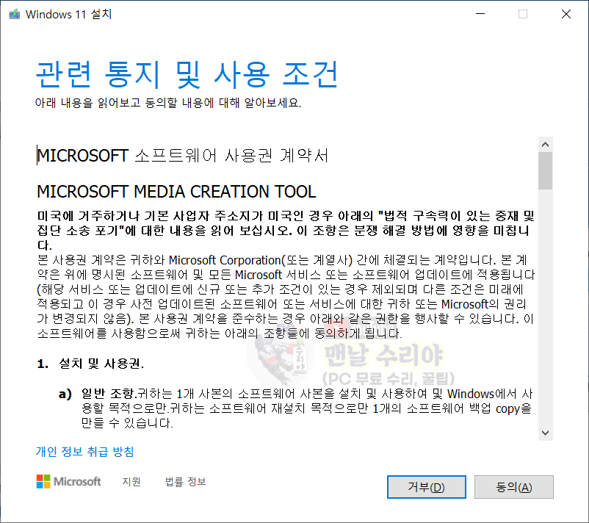Open the 개인 정보 취급 방침 link
589x523 pixels.
click(x=85, y=451)
